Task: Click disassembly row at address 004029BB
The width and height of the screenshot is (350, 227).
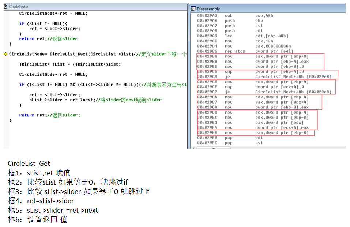Action: [x=253, y=62]
